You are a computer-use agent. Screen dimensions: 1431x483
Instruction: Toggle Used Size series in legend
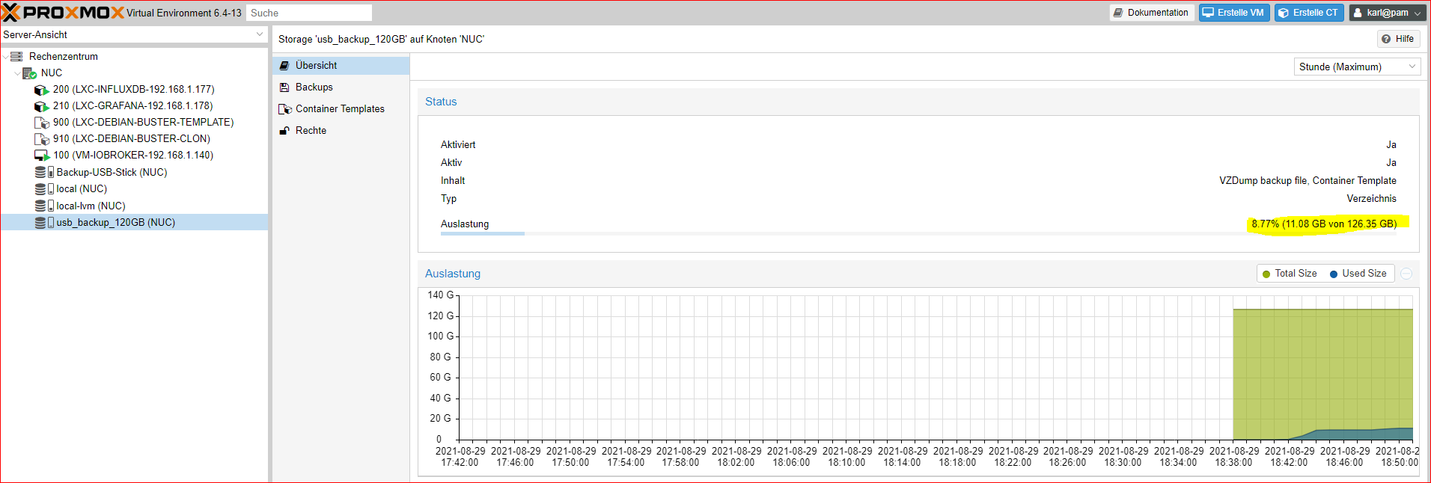[x=1358, y=274]
